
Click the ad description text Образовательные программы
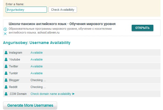[60, 31]
